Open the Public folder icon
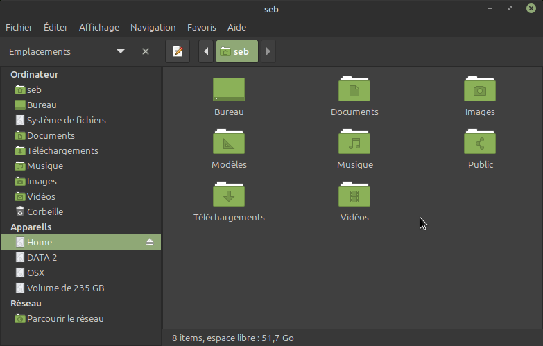The image size is (543, 346). (x=480, y=143)
